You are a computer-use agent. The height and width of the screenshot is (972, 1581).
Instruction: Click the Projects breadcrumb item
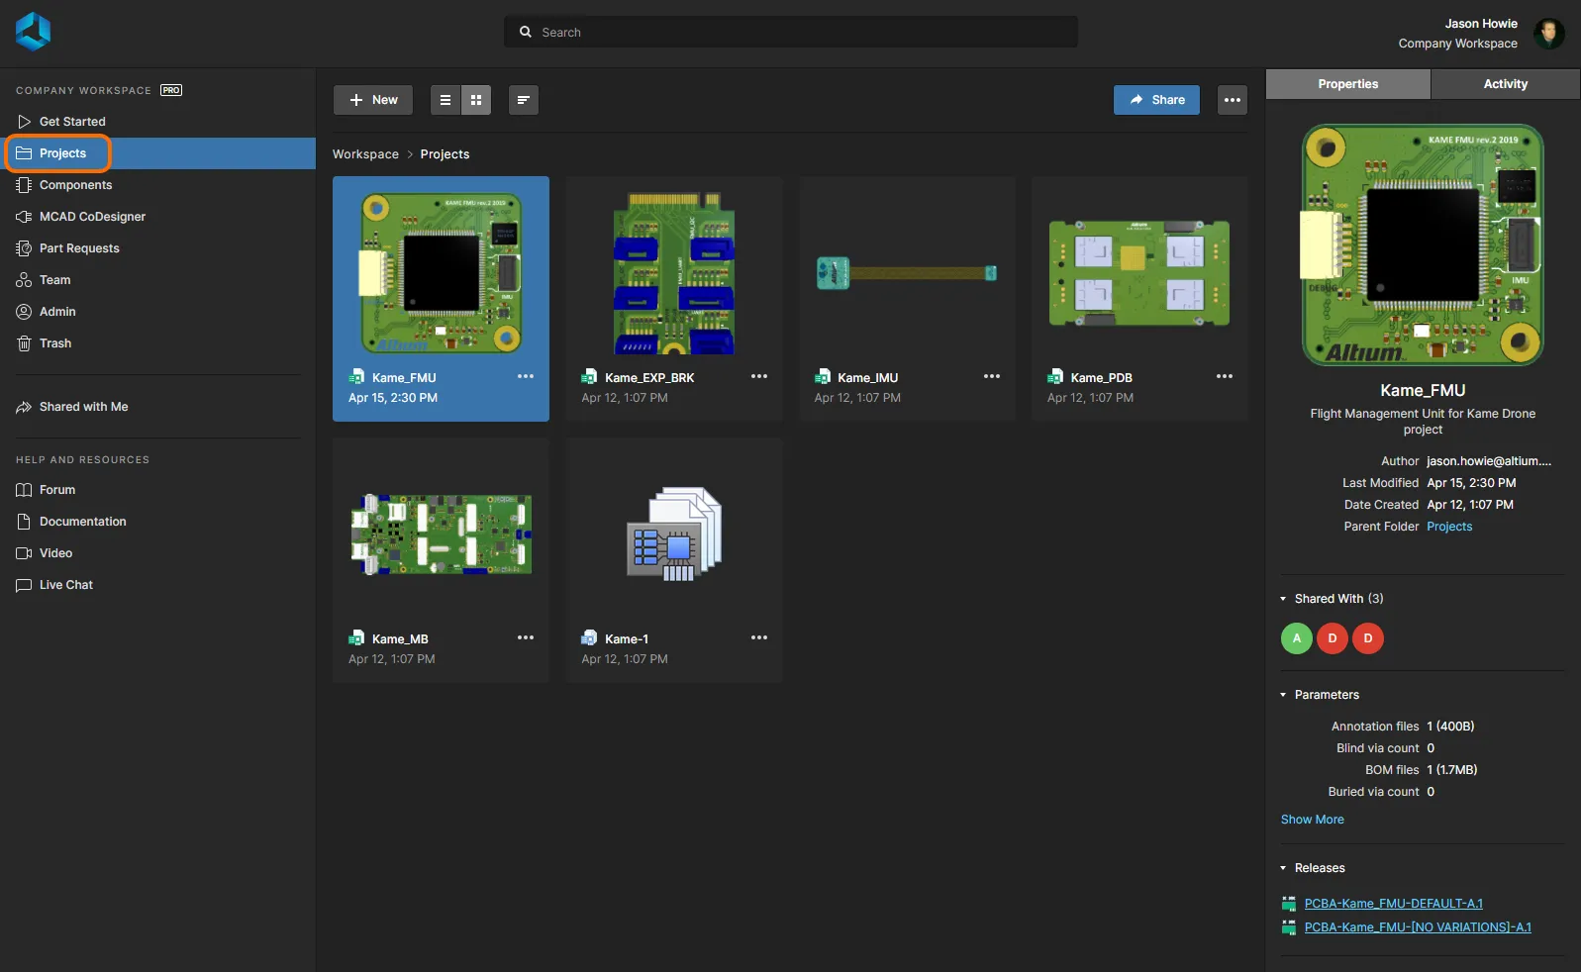(445, 154)
